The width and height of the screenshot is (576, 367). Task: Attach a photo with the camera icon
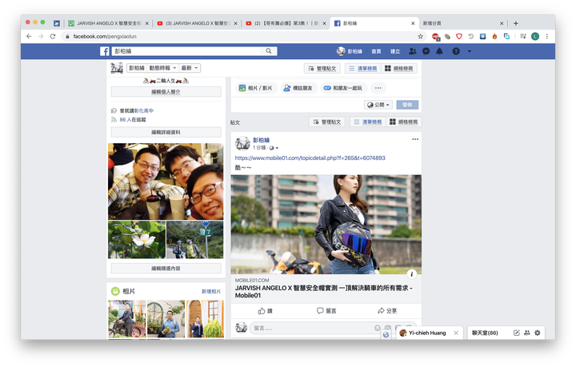point(388,328)
